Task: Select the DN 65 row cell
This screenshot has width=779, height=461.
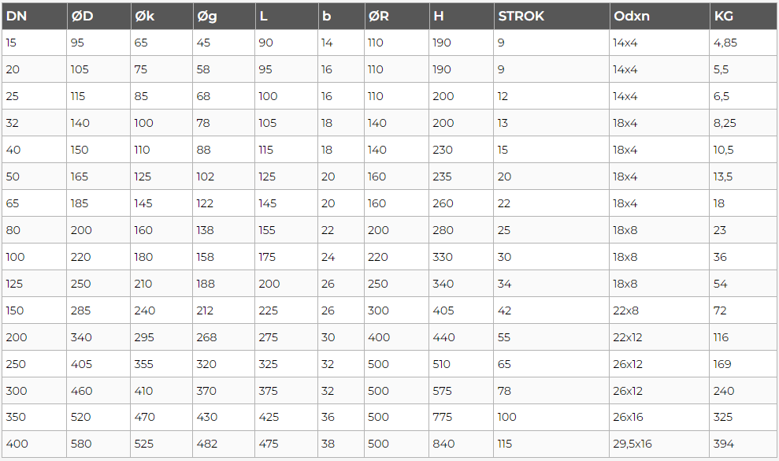Action: click(x=35, y=203)
